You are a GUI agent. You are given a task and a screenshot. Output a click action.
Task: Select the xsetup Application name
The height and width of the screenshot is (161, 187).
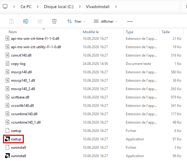pyautogui.click(x=16, y=139)
